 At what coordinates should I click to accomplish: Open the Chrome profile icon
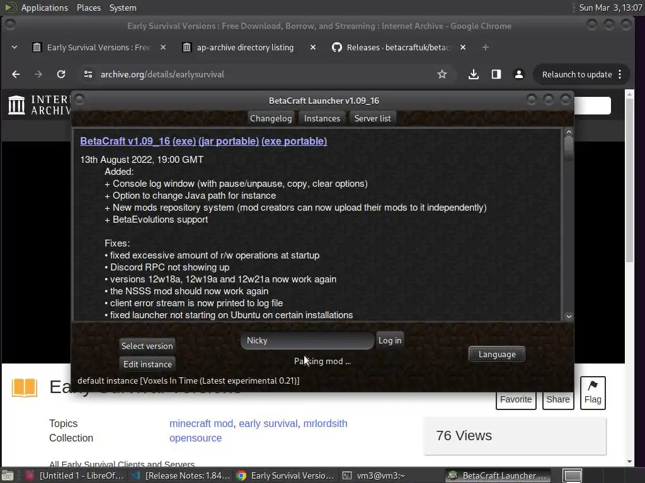tap(519, 74)
